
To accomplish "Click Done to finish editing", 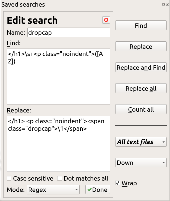I will pyautogui.click(x=98, y=190).
